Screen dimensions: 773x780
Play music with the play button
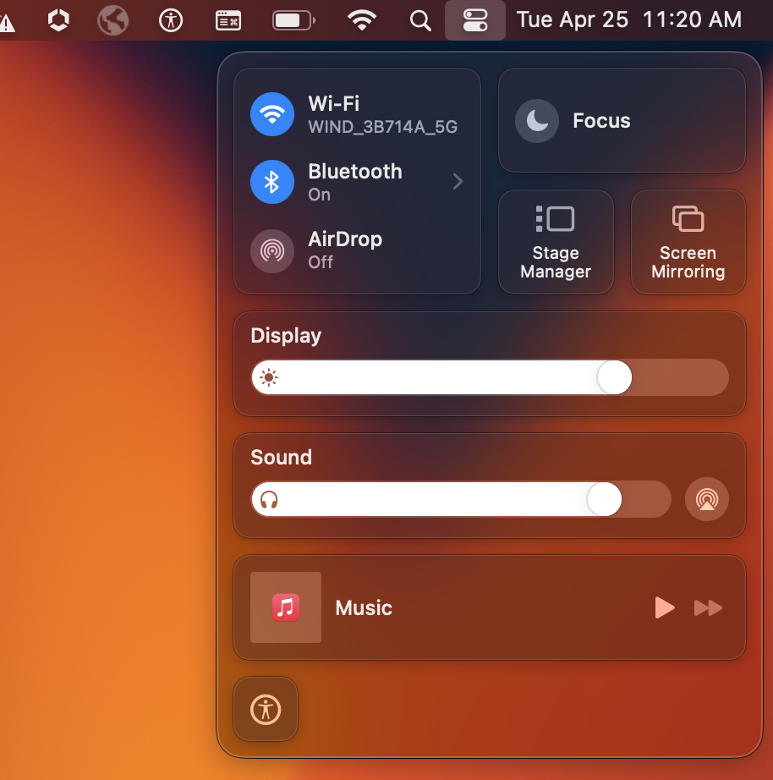pyautogui.click(x=665, y=607)
